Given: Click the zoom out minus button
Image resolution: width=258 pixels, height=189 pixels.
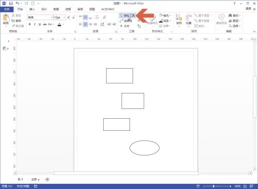Looking at the screenshot, I should point(204,186).
